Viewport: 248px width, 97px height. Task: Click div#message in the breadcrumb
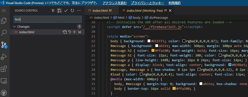click(x=159, y=17)
